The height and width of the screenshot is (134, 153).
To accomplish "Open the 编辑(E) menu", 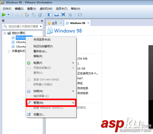I will [19, 9].
